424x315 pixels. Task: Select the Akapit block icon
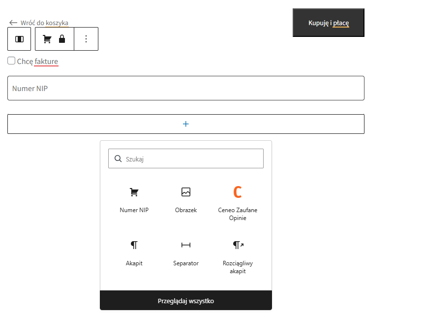point(134,245)
